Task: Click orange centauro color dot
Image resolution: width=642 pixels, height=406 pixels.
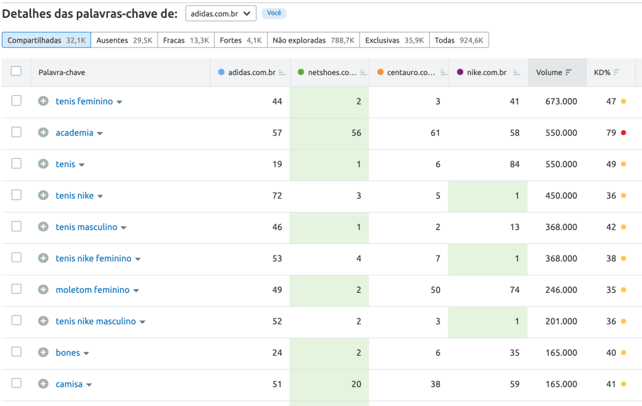Action: pyautogui.click(x=380, y=72)
